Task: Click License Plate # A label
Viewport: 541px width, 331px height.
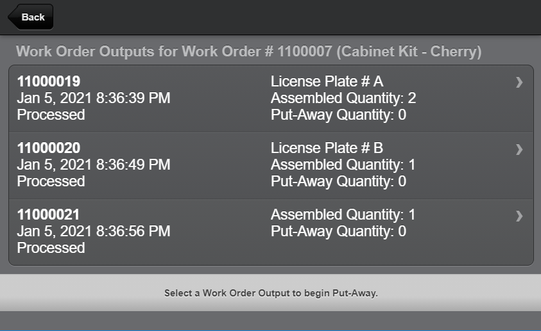Action: point(327,81)
